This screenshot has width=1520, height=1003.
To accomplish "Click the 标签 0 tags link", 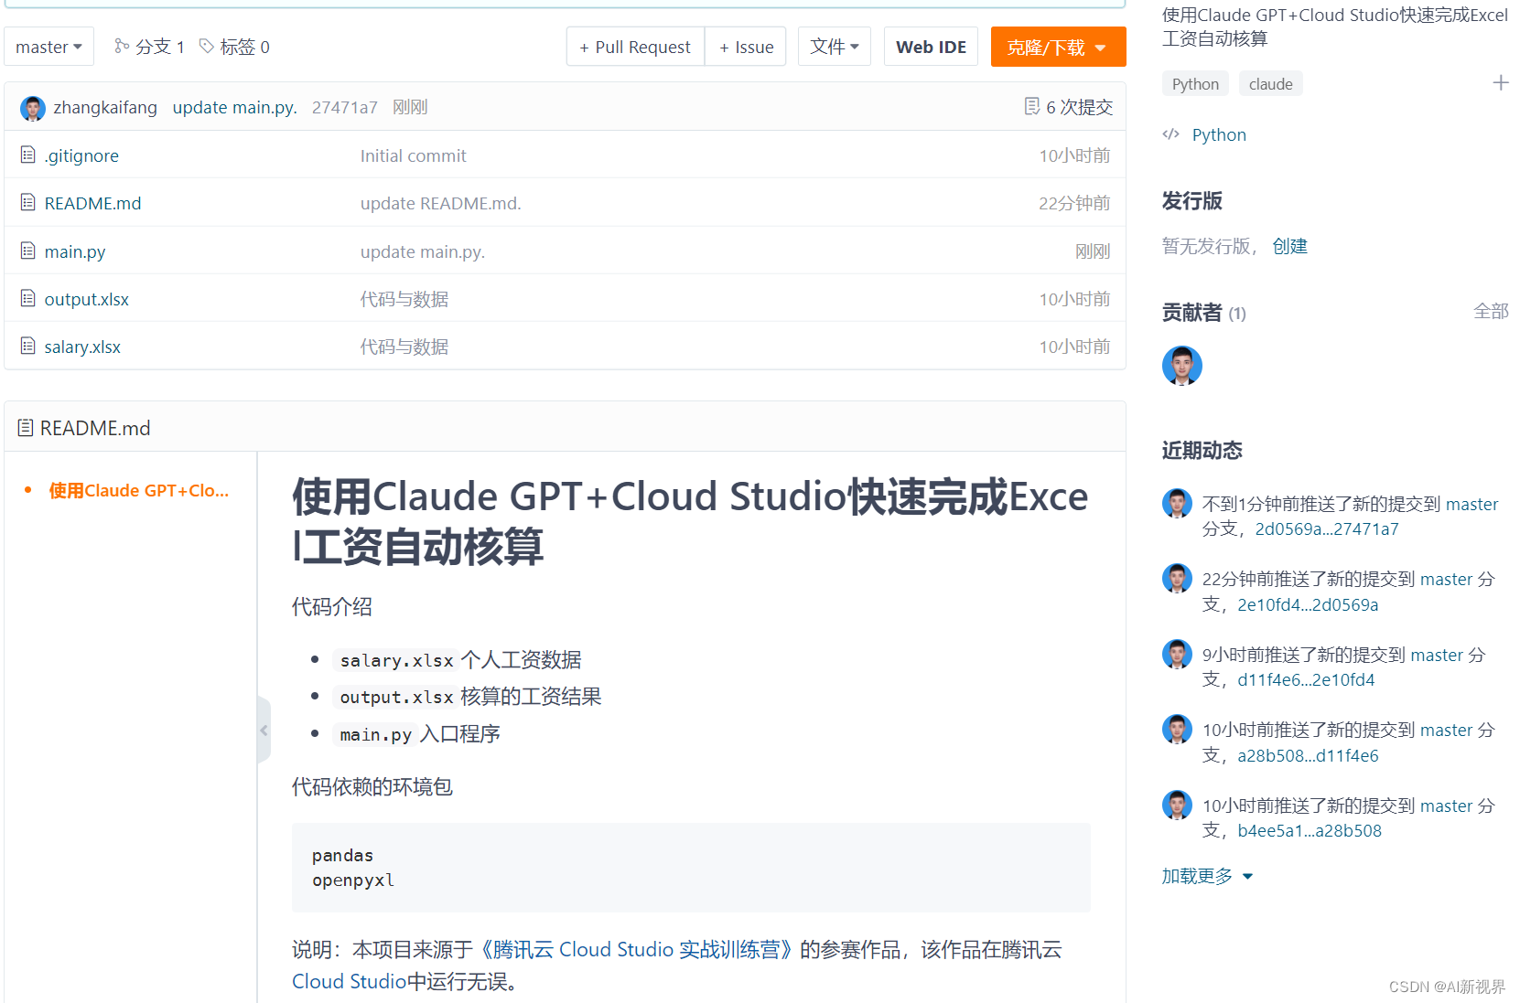I will [244, 47].
